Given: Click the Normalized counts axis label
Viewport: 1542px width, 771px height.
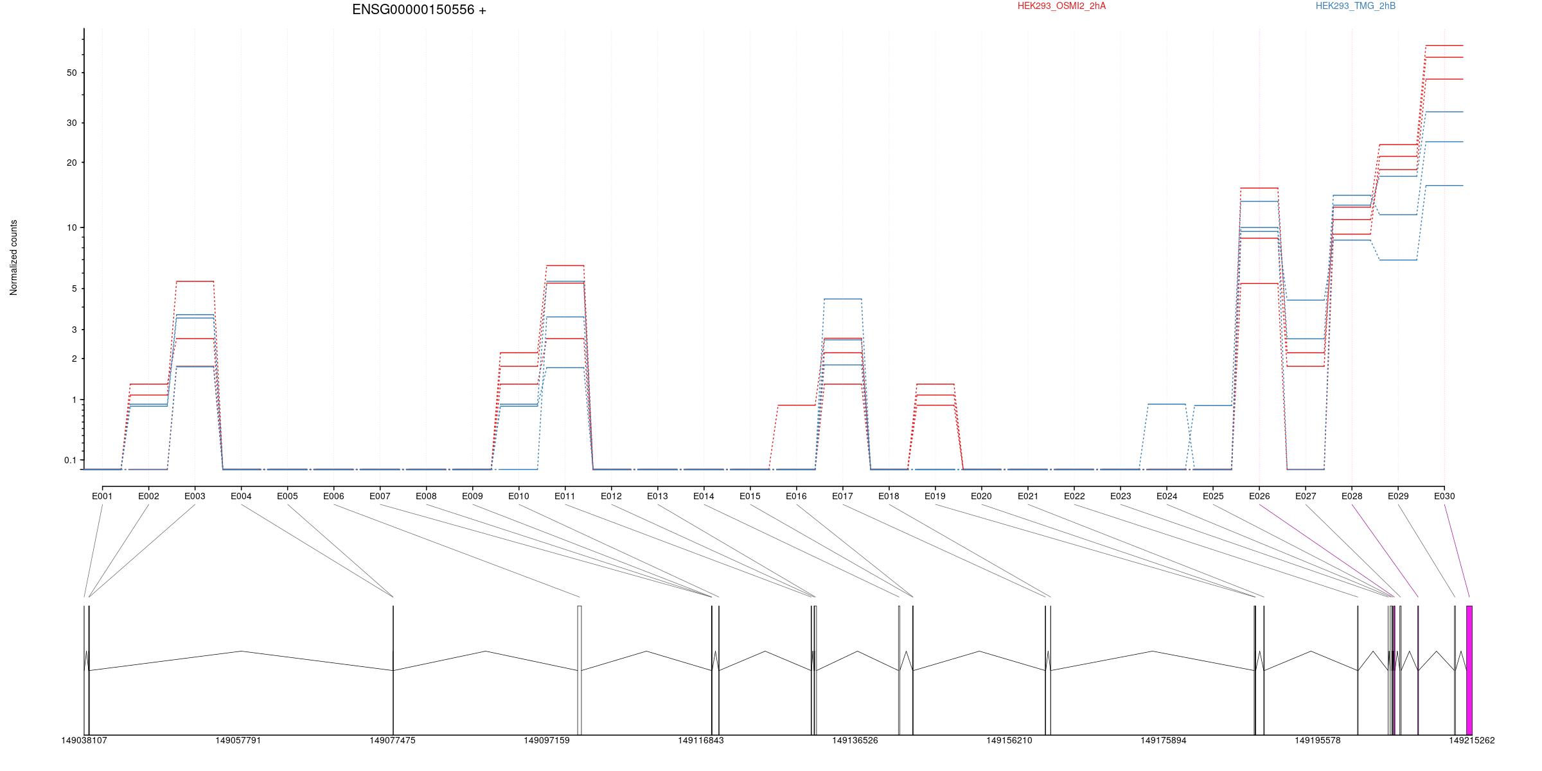Looking at the screenshot, I should 13,258.
